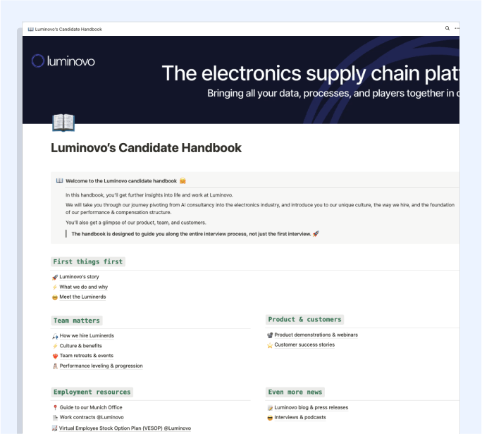Click banner subtitle Bringing all your data
Image resolution: width=482 pixels, height=434 pixels.
pyautogui.click(x=333, y=93)
